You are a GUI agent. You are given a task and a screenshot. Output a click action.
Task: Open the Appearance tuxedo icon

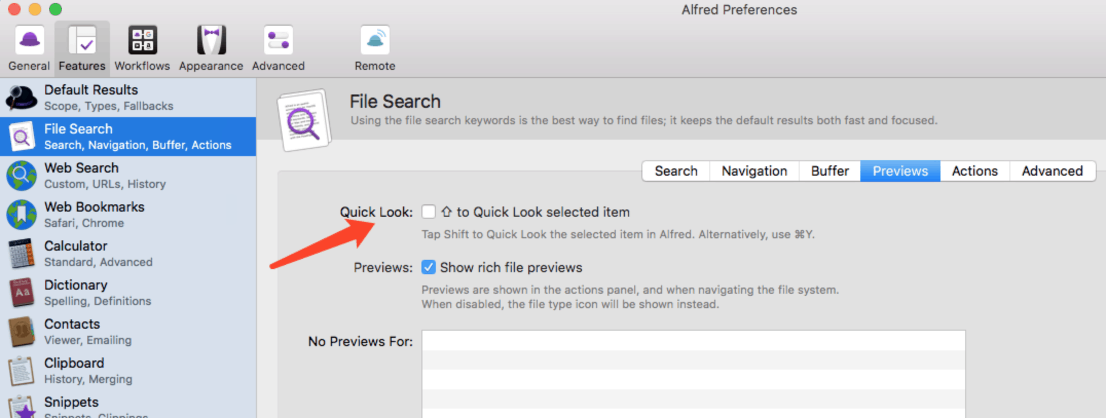(211, 40)
